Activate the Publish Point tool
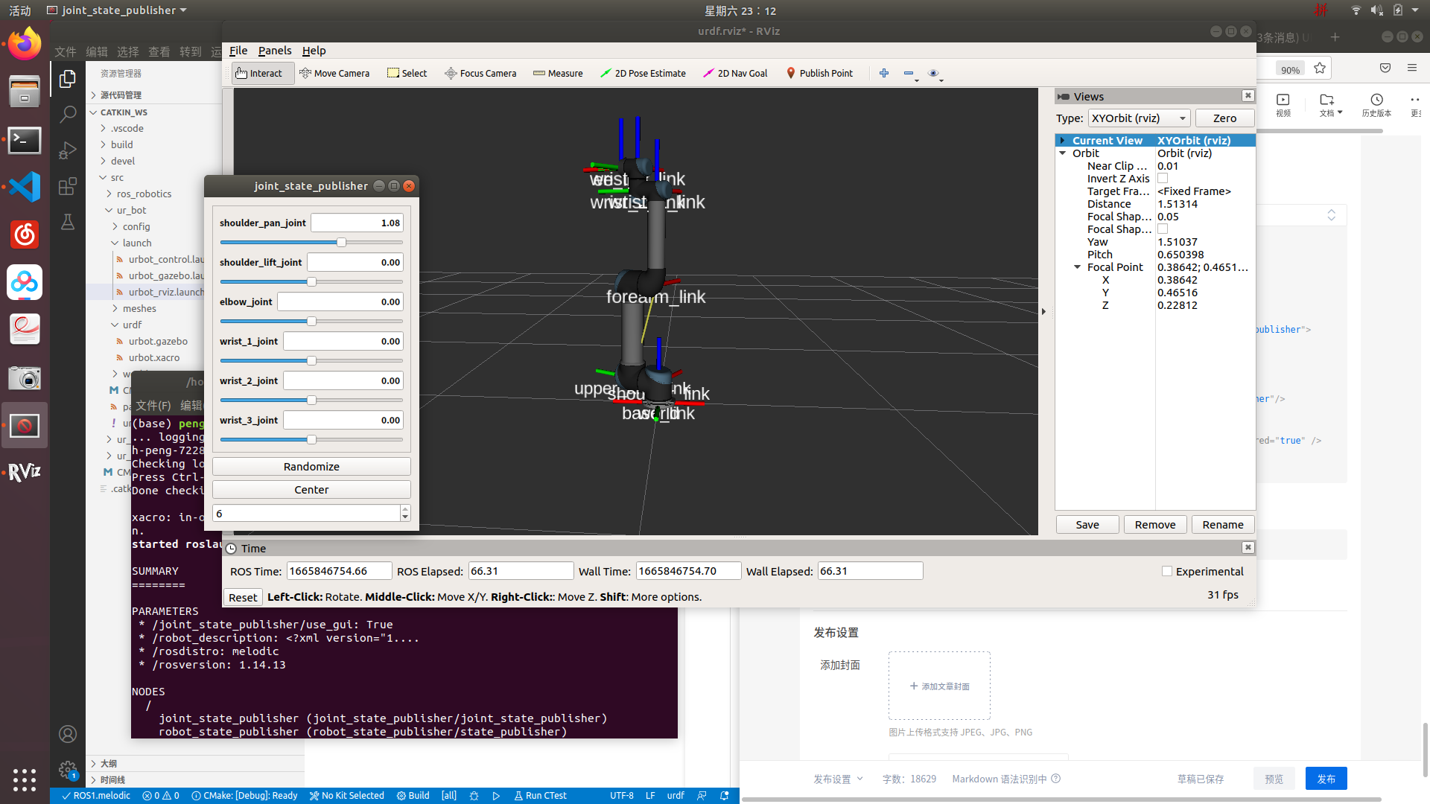 819,73
